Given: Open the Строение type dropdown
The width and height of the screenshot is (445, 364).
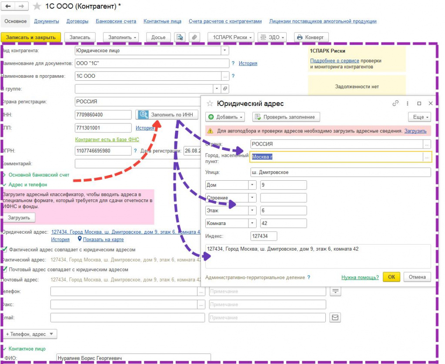Looking at the screenshot, I should pyautogui.click(x=252, y=198).
